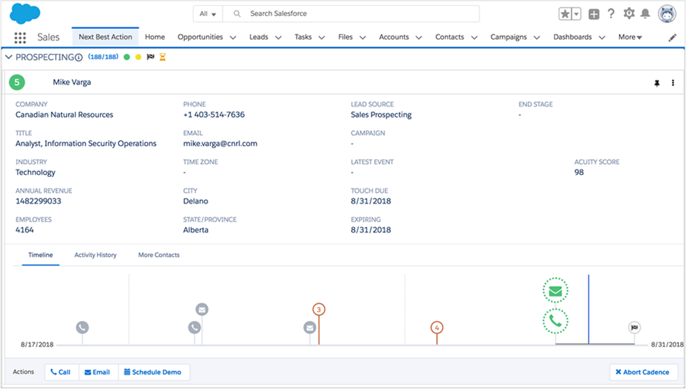Expand the Contacts tab chevron

[474, 38]
